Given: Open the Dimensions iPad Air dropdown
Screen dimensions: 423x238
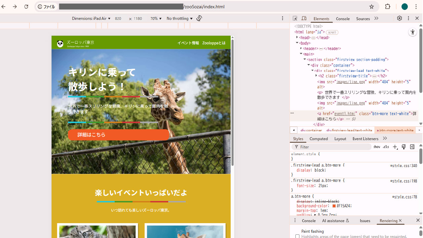Looking at the screenshot, I should (x=91, y=19).
